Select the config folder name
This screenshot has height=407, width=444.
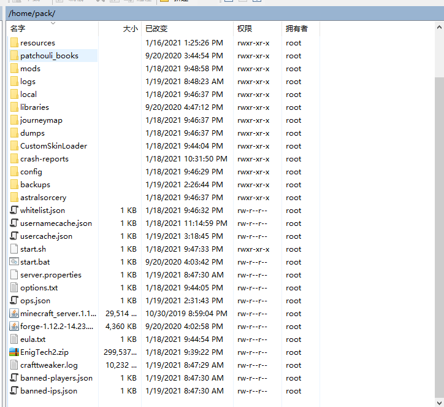31,172
